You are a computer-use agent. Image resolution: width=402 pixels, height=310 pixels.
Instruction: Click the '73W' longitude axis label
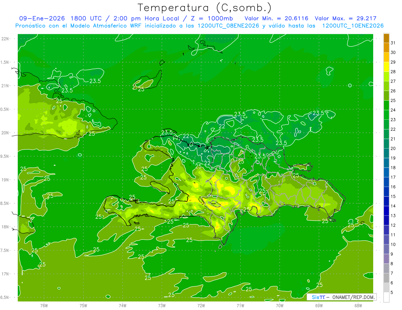(162, 306)
